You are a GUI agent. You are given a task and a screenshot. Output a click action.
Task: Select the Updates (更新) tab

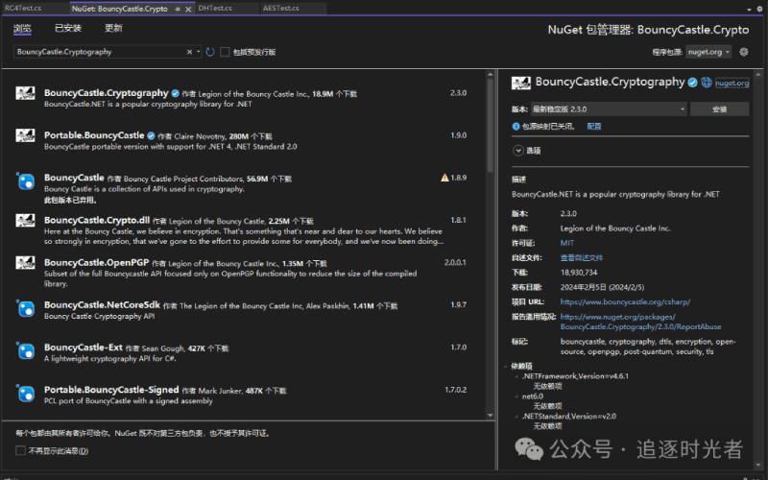113,29
